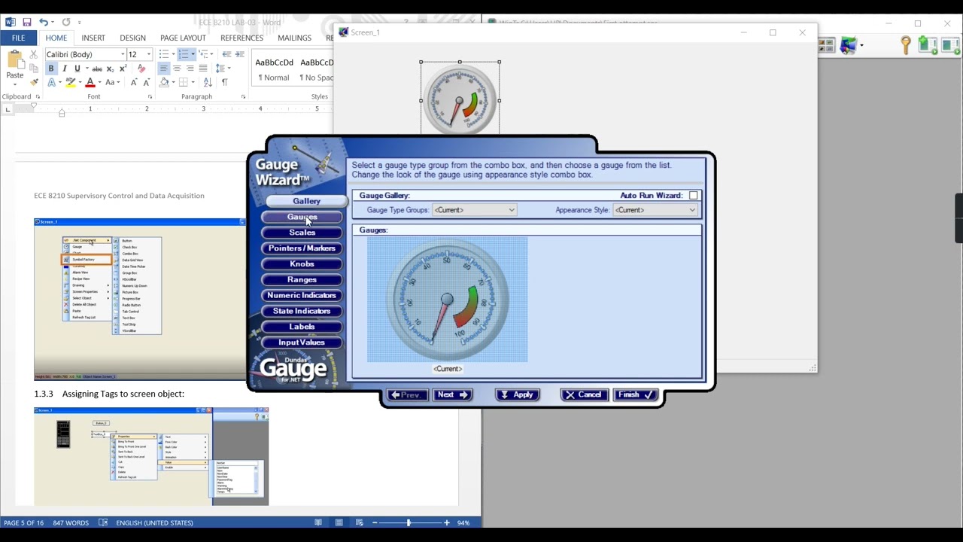Click the gold key icon in toolbar

pyautogui.click(x=906, y=46)
